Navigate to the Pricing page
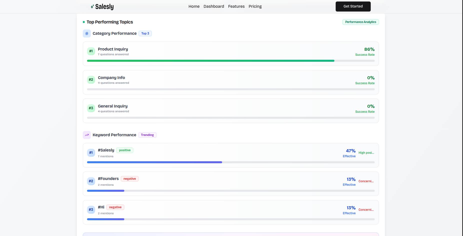 pyautogui.click(x=255, y=6)
